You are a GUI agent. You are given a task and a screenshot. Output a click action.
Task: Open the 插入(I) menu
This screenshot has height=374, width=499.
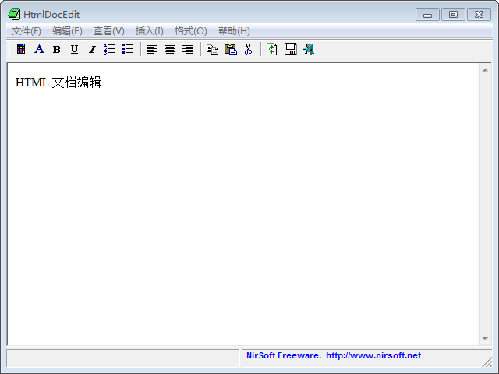pyautogui.click(x=149, y=31)
